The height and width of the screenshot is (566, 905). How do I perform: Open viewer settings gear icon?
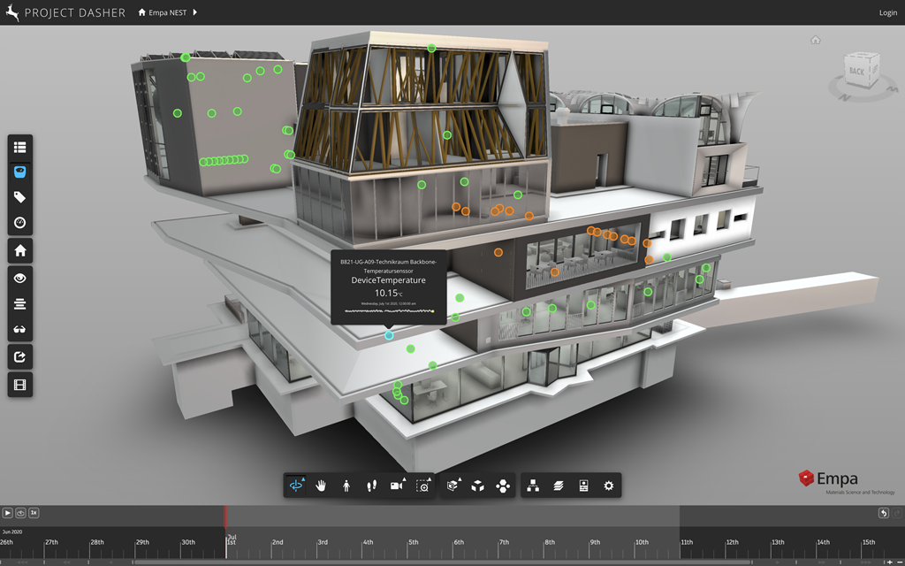coord(608,486)
